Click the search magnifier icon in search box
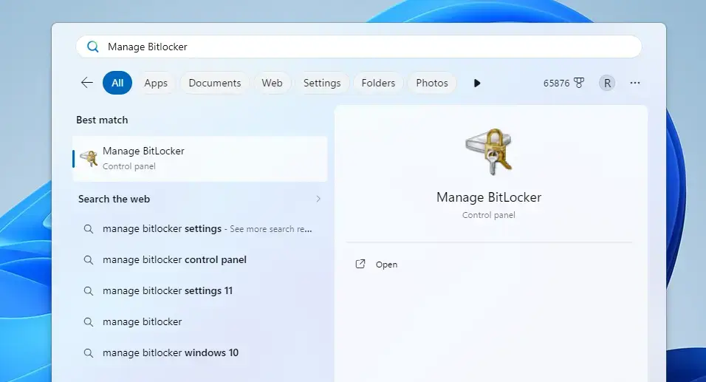 (93, 47)
